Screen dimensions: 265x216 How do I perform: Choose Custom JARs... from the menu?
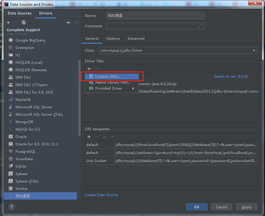(112, 76)
